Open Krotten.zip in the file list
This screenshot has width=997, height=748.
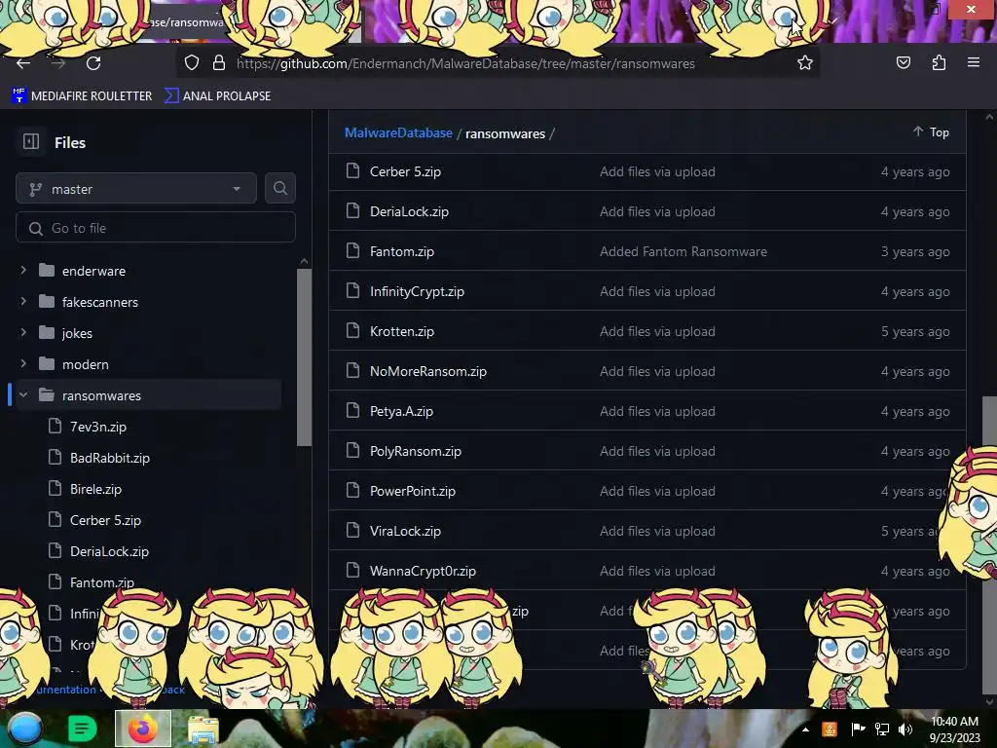point(402,331)
